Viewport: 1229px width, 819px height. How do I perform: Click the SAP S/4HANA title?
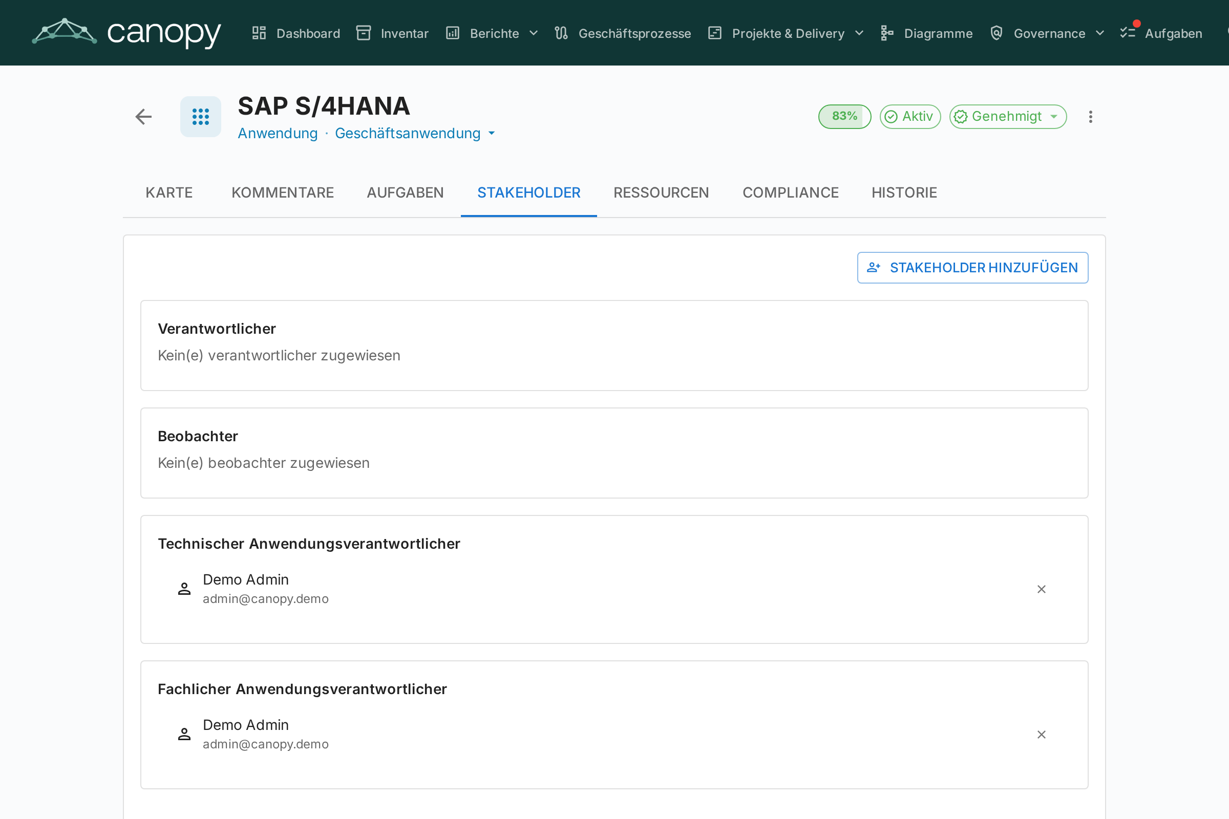pyautogui.click(x=324, y=106)
